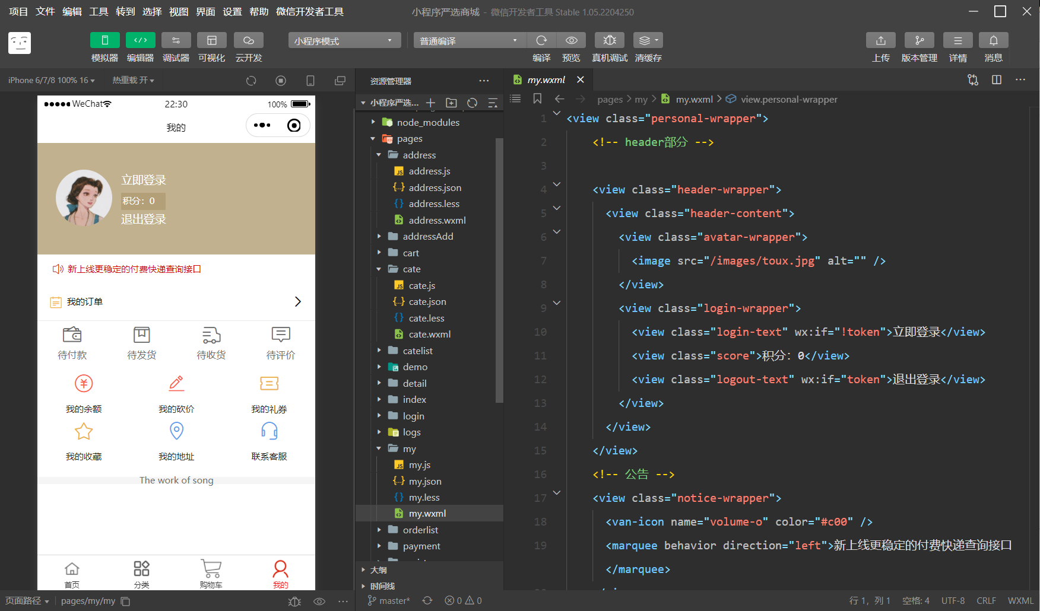The width and height of the screenshot is (1040, 611).
Task: Open the 工具 menu
Action: (x=99, y=12)
